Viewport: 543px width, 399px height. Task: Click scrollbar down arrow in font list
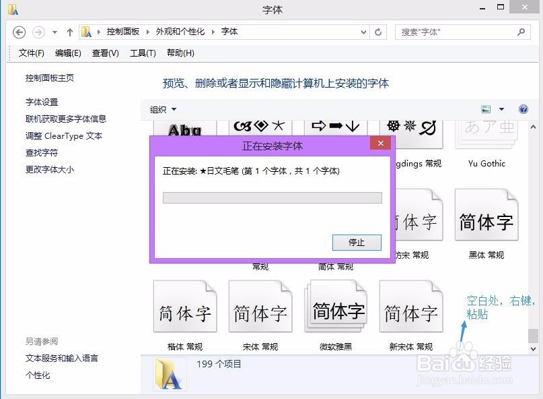click(x=534, y=348)
